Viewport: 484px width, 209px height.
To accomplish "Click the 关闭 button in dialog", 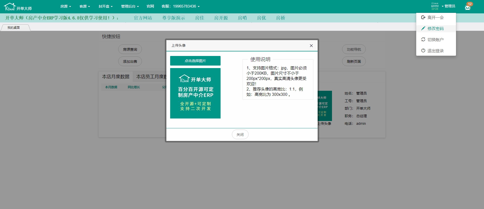I will click(x=240, y=135).
